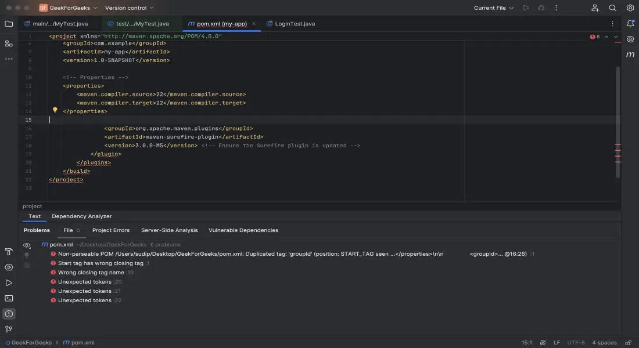Close the pom.xml editor tab
The width and height of the screenshot is (639, 348).
(x=254, y=24)
